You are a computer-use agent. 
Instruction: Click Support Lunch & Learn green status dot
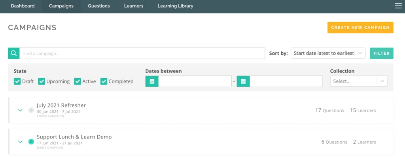pos(31,142)
